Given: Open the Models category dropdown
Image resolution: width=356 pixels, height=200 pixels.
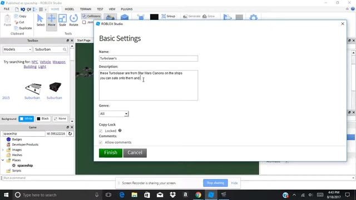Looking at the screenshot, I should click(x=17, y=49).
